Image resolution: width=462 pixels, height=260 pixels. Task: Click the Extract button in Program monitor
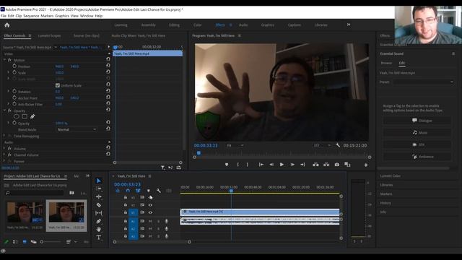(x=326, y=165)
